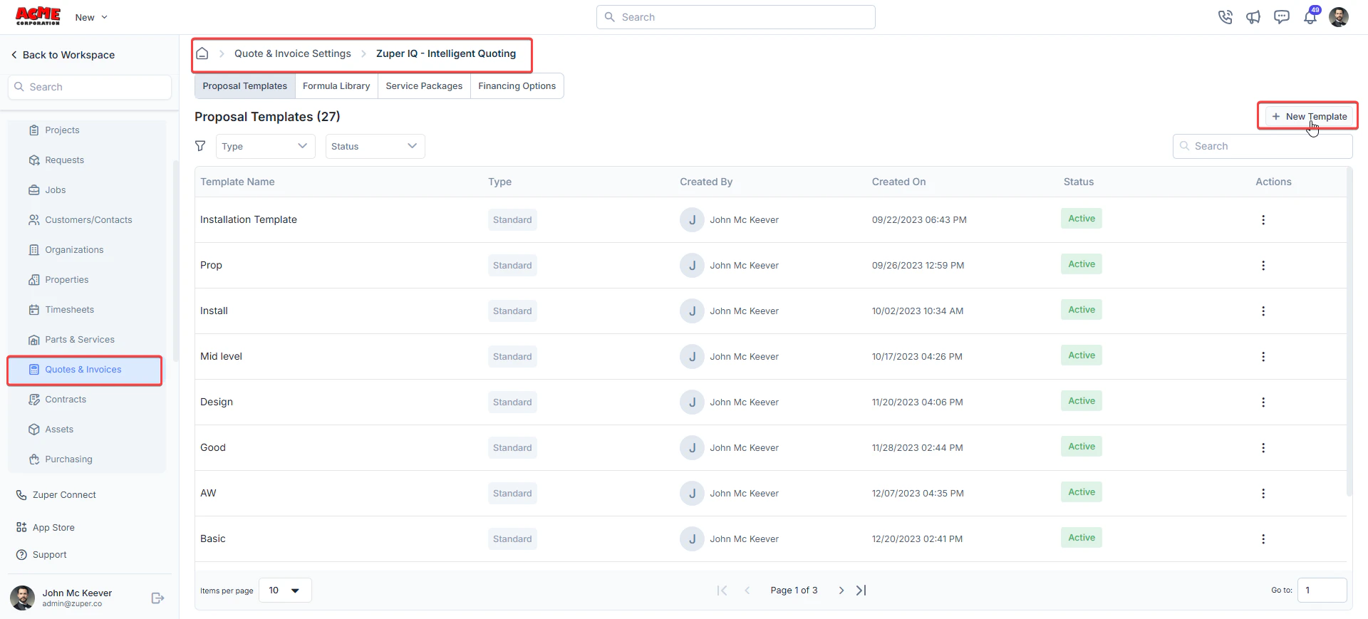Click the Template Name column header
The width and height of the screenshot is (1368, 619).
pos(237,182)
